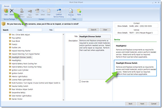Select the Headlight(s) service card
Screen dimensions: 163x109
pos(135,51)
